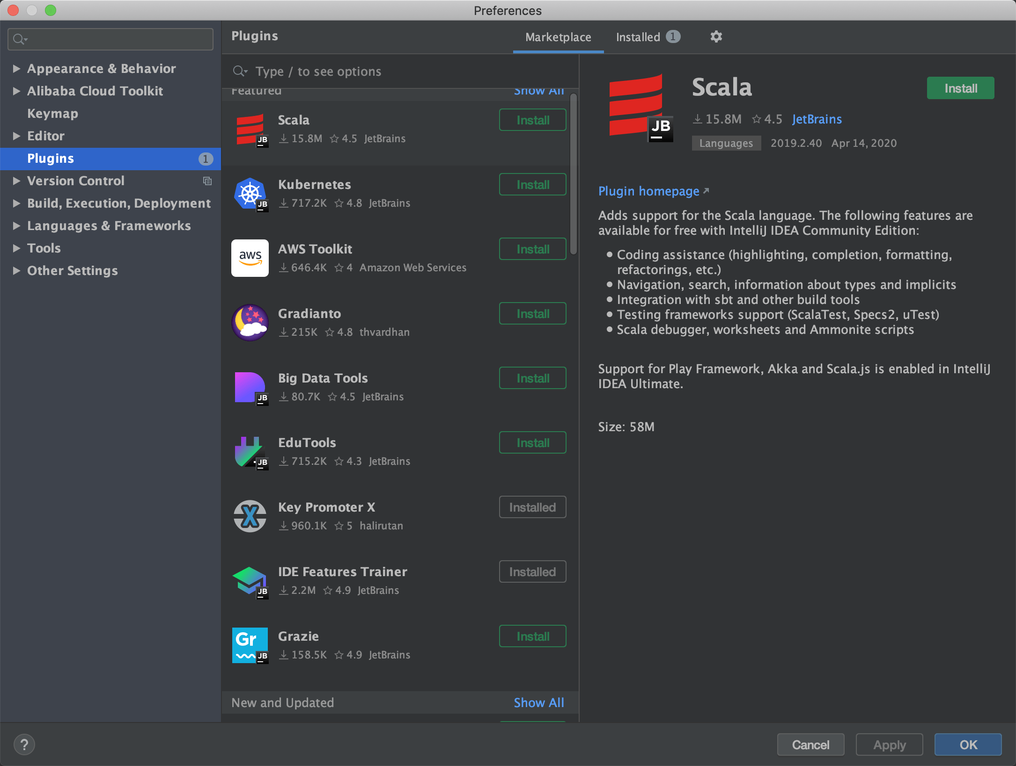
Task: Click the Version Control project-level copy icon
Action: (207, 181)
